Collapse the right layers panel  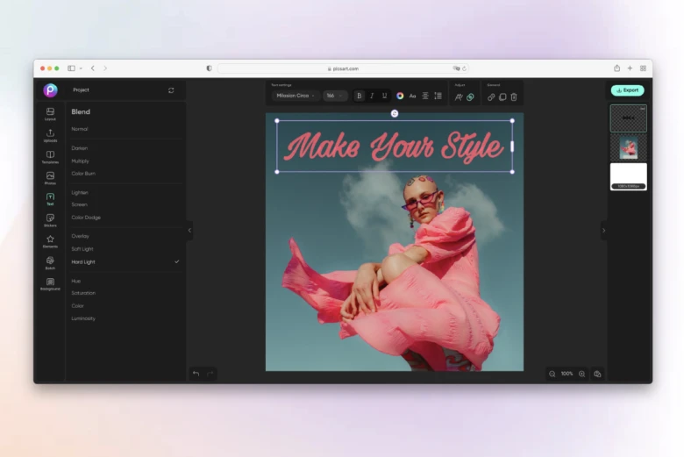tap(603, 230)
